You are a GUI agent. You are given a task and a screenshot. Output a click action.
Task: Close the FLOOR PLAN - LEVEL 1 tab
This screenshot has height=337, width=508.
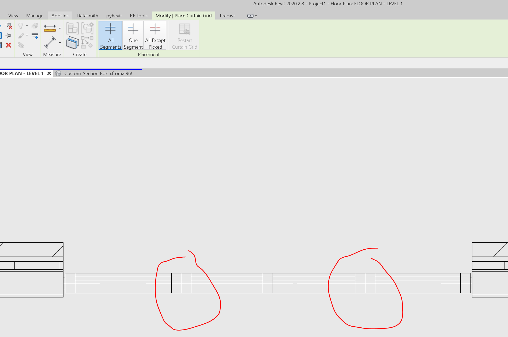pos(49,73)
